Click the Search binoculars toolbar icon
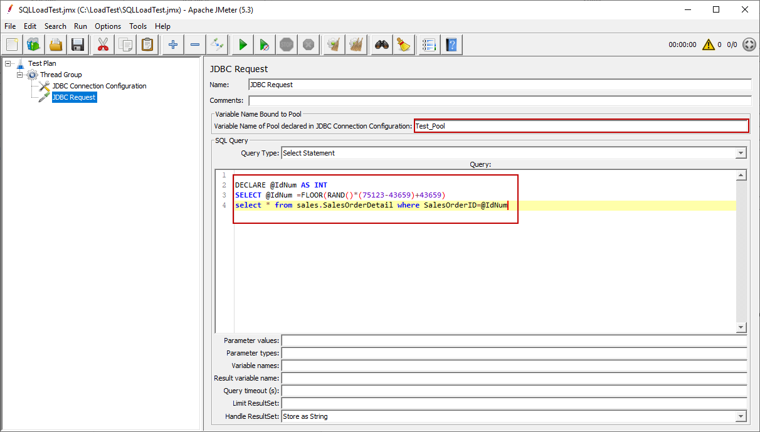The height and width of the screenshot is (432, 760). 382,45
